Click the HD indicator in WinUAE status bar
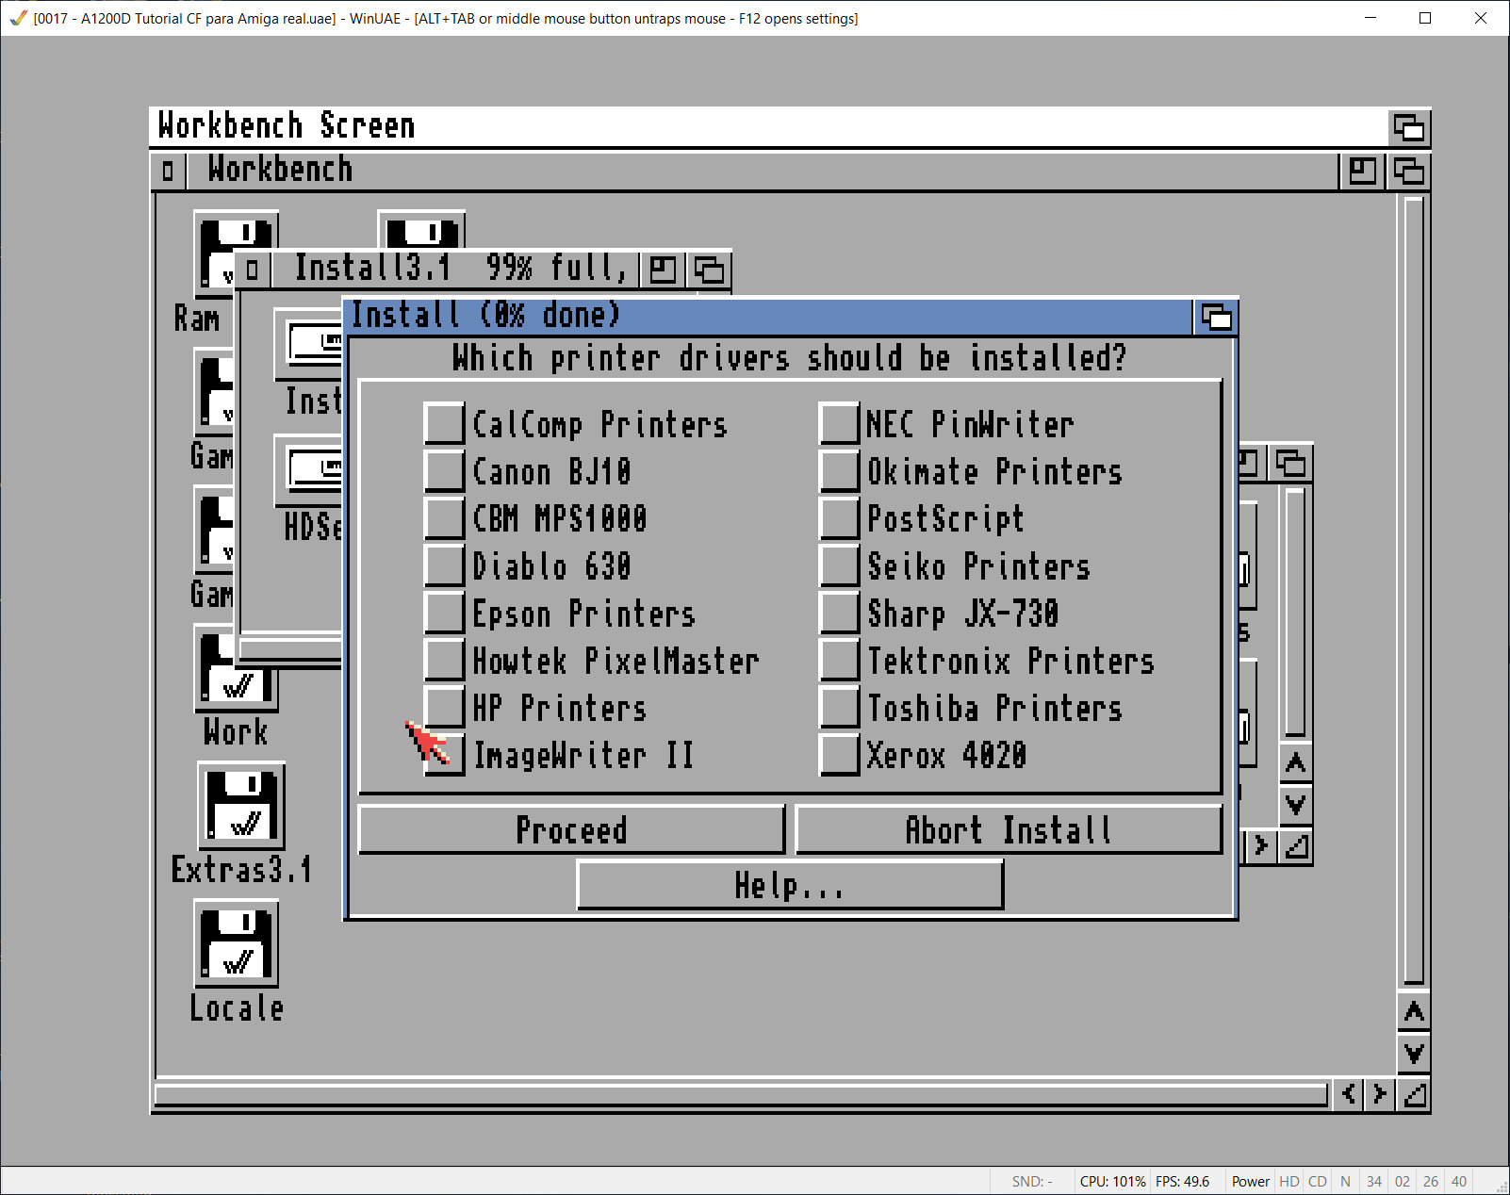1510x1195 pixels. pos(1289,1182)
